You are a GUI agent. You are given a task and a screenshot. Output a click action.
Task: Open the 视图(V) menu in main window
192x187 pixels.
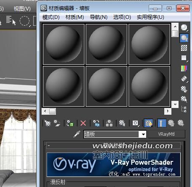[x=22, y=9]
